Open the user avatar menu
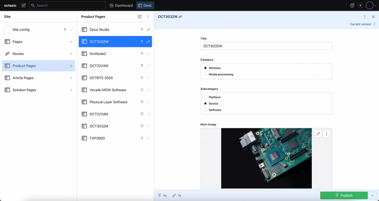The height and width of the screenshot is (201, 379). tap(371, 5)
